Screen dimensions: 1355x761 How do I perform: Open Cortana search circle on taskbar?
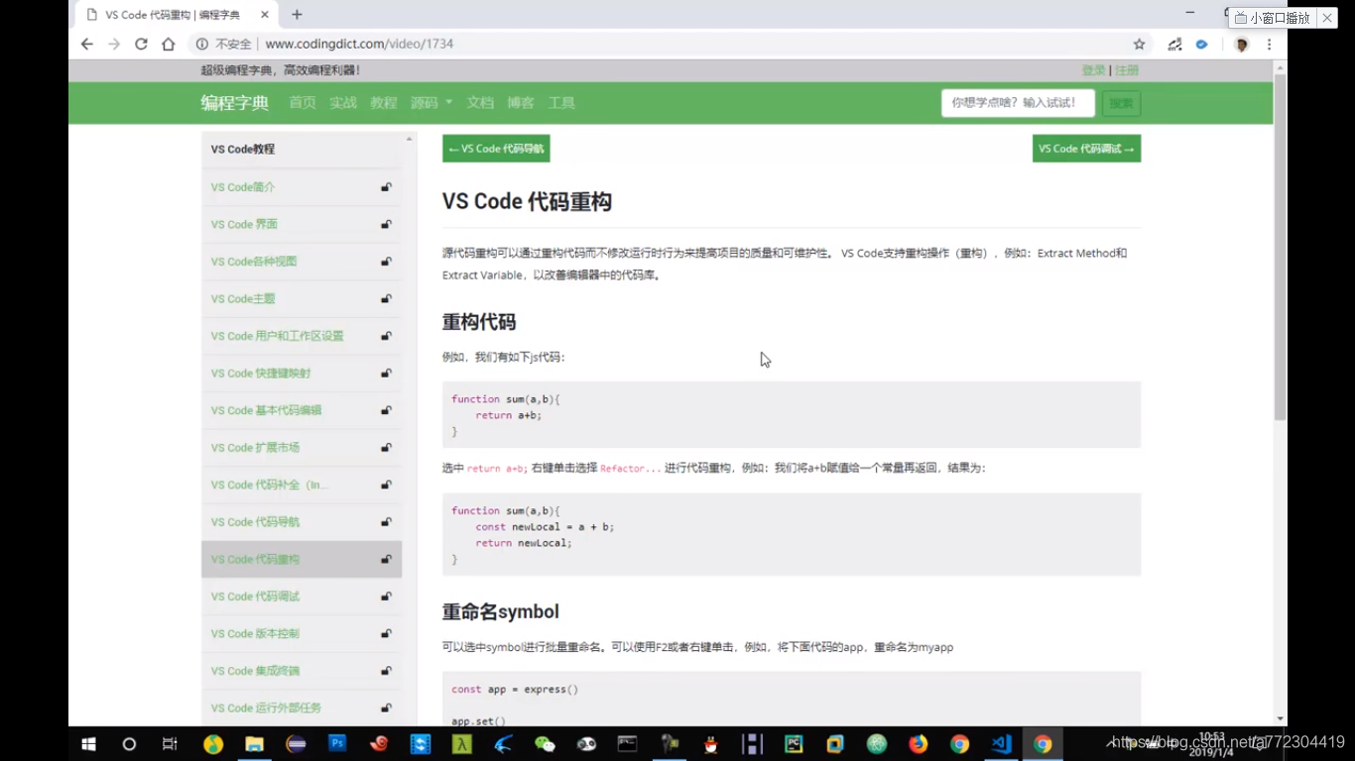129,744
